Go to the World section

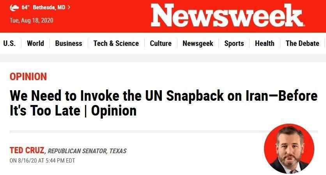click(x=35, y=44)
